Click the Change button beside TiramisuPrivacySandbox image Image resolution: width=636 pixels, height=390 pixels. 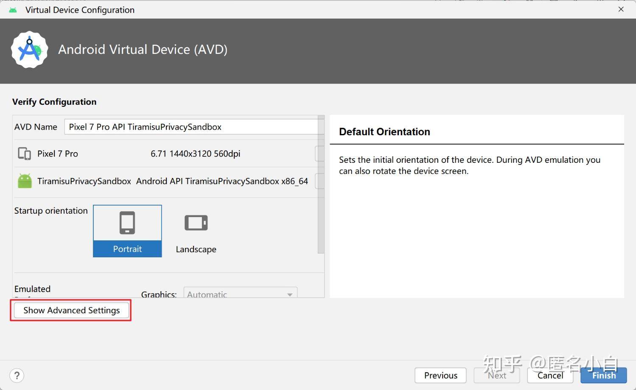(x=319, y=181)
